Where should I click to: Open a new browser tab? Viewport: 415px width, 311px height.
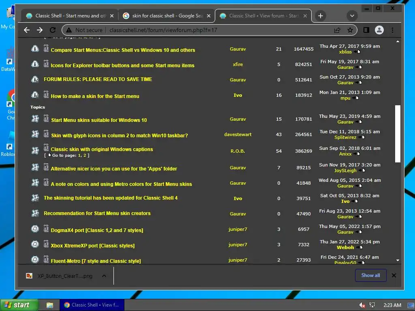point(321,16)
